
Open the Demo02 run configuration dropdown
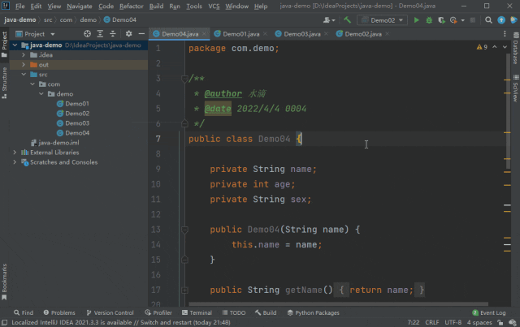click(382, 19)
